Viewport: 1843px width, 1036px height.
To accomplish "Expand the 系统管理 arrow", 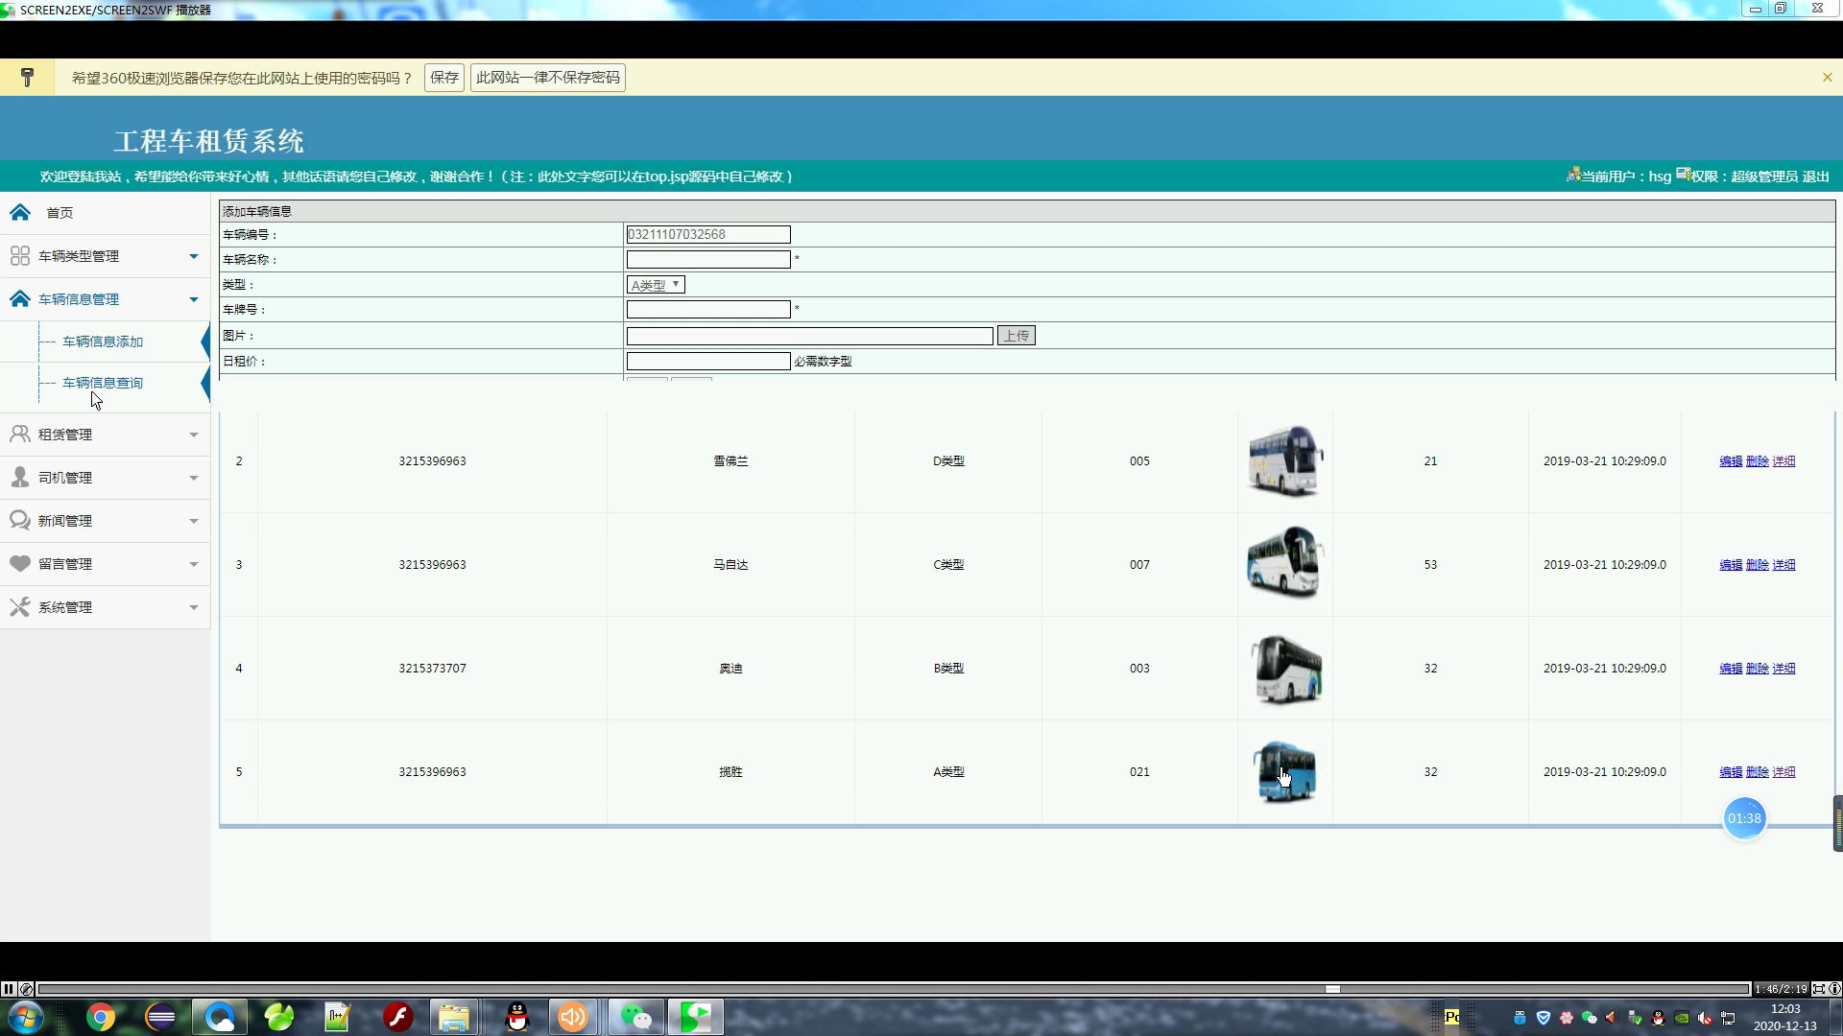I will pyautogui.click(x=194, y=607).
